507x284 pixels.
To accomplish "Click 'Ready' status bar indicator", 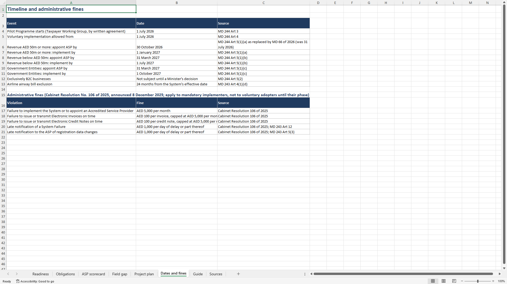I will tap(7, 281).
